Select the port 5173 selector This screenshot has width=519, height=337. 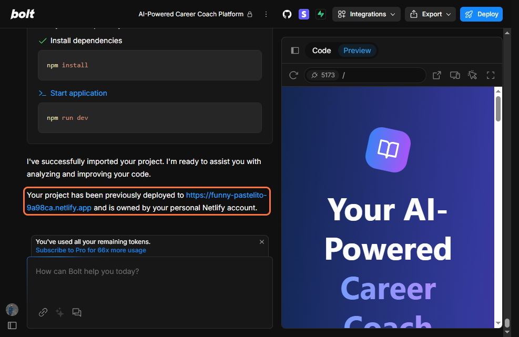tap(323, 75)
